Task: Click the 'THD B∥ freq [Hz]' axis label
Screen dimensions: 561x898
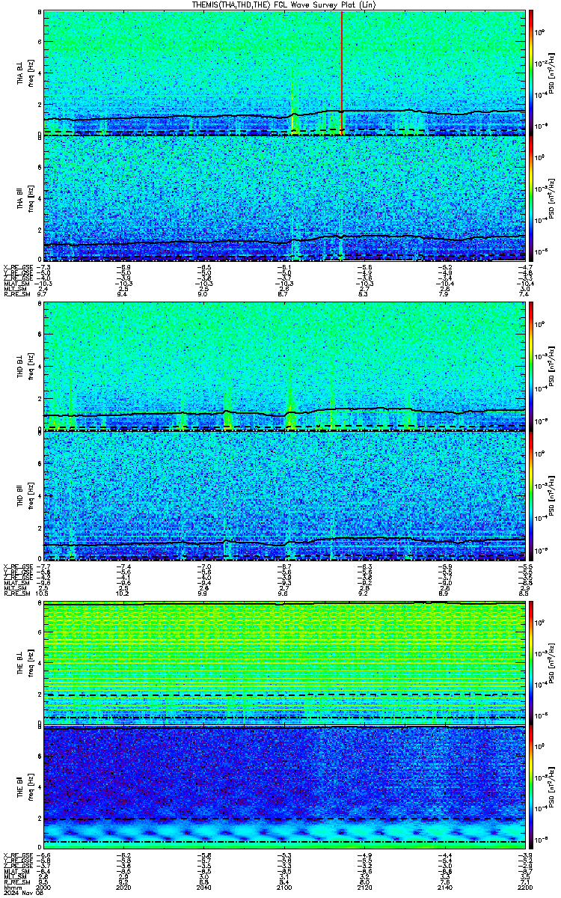Action: tap(25, 495)
